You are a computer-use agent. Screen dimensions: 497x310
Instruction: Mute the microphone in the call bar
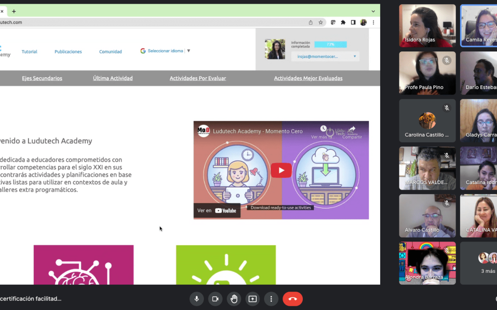[x=196, y=299]
